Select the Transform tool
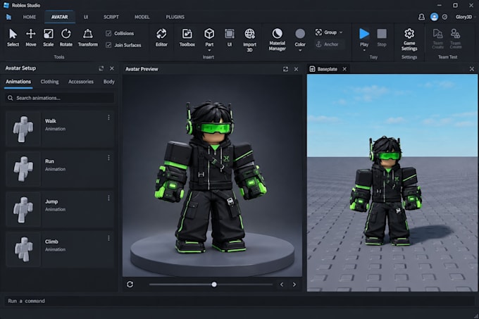This screenshot has height=319, width=479. (x=88, y=37)
